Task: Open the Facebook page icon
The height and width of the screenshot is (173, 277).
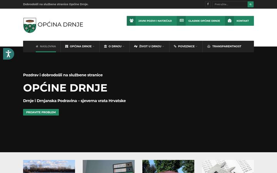Action: pyautogui.click(x=208, y=4)
